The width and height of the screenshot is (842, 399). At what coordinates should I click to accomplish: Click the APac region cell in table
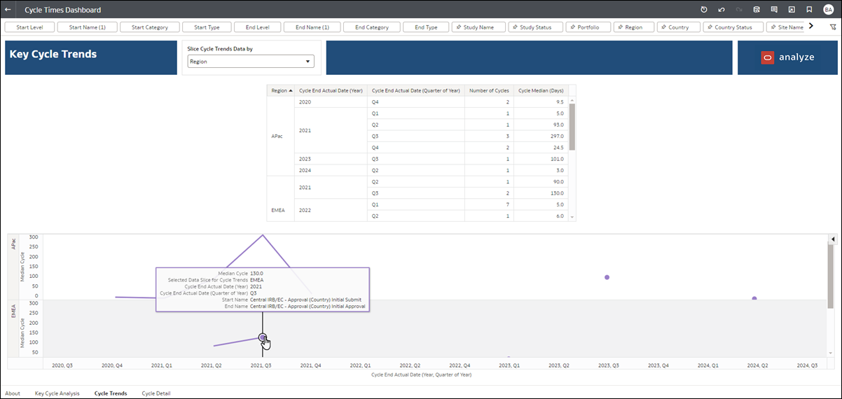click(x=280, y=136)
